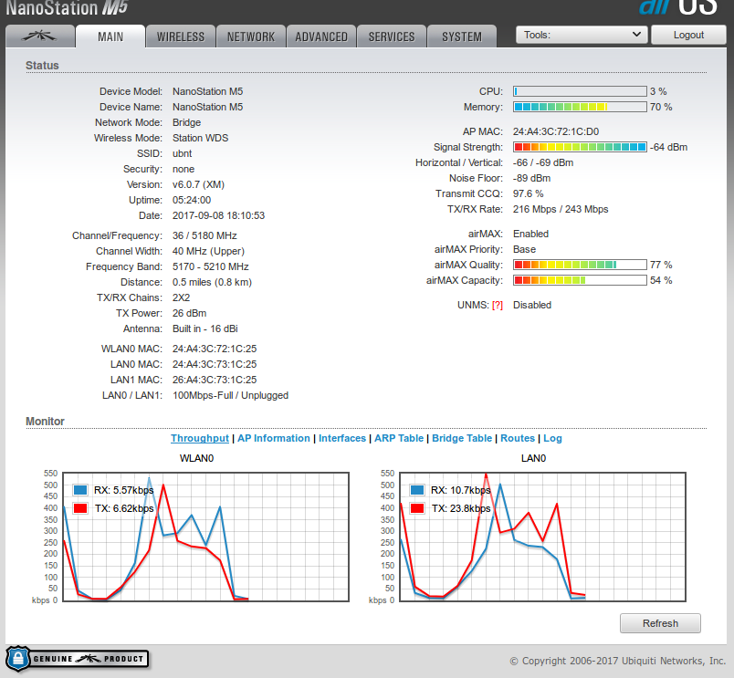Click the Wireless Mode value Station WDS

point(200,138)
